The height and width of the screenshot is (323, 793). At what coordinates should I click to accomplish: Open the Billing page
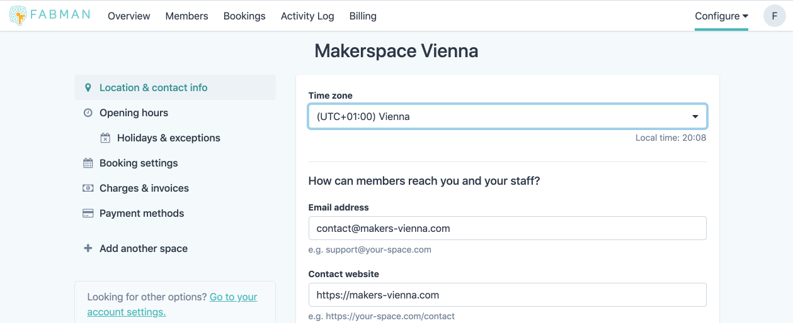point(363,16)
